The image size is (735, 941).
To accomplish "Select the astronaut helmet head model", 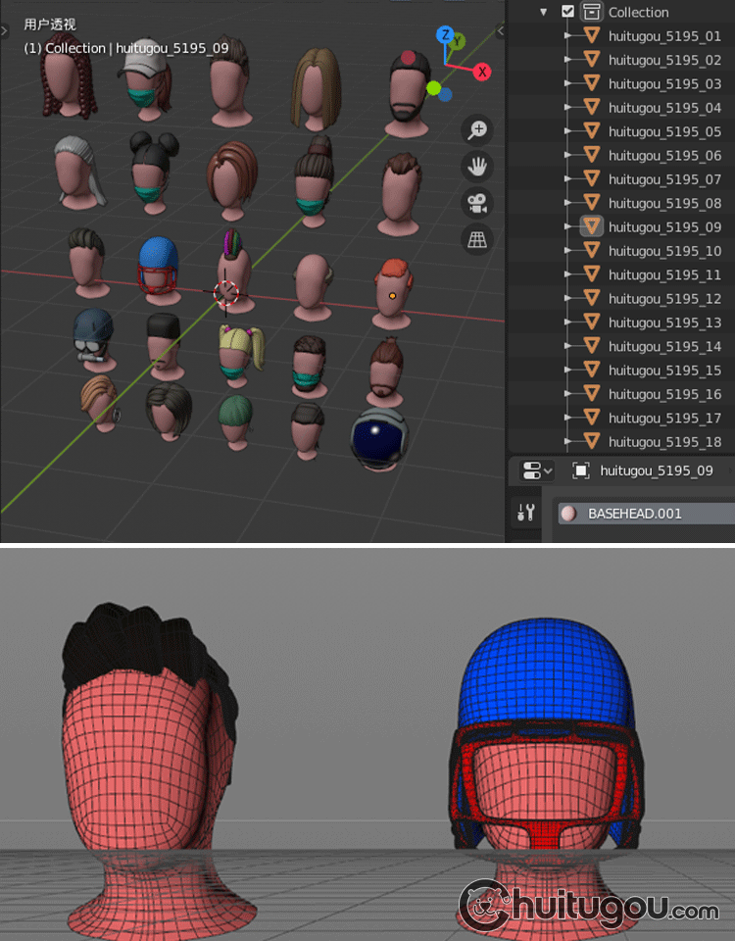I will pyautogui.click(x=378, y=439).
